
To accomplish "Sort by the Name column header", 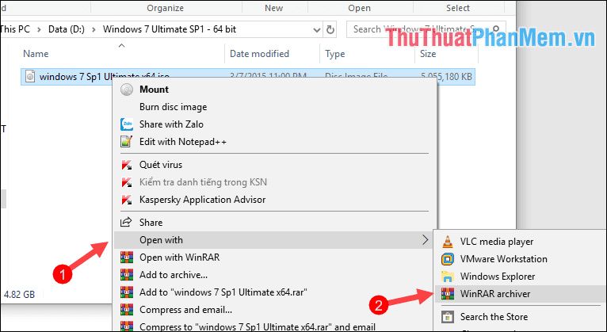I will (x=36, y=54).
